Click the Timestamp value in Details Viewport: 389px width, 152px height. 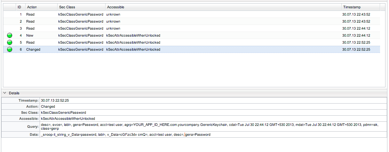[55, 100]
